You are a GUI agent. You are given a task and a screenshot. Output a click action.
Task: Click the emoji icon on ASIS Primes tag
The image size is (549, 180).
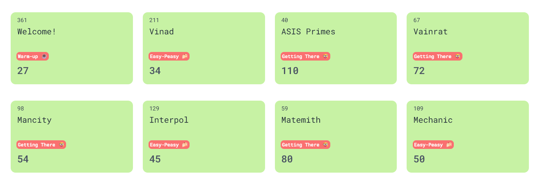coord(325,56)
